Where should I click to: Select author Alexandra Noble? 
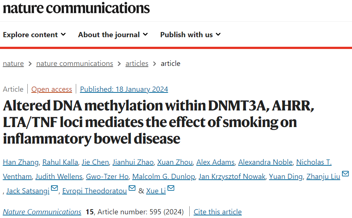[x=265, y=162]
